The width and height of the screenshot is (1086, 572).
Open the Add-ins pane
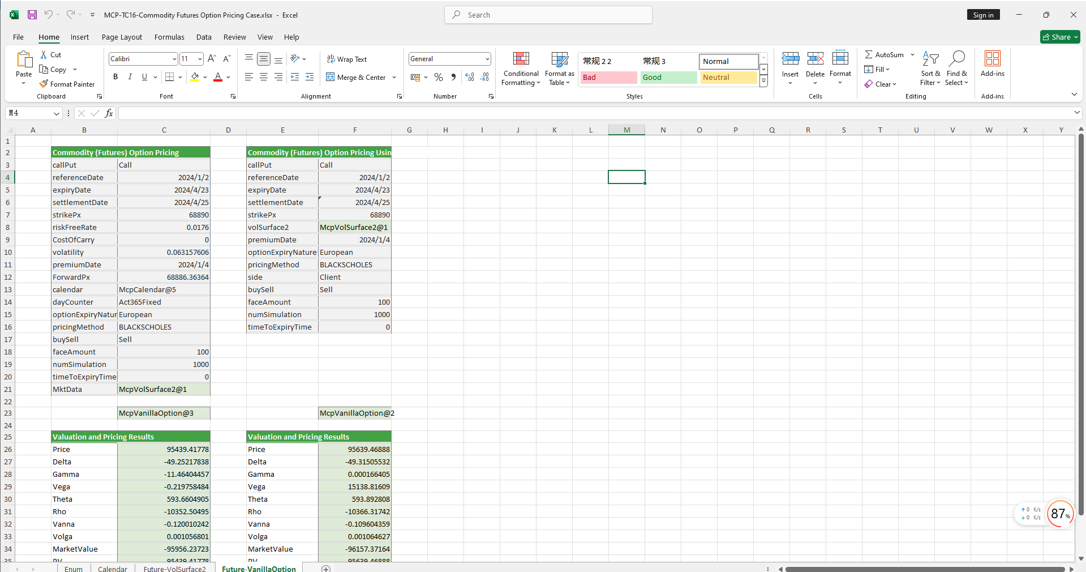click(x=993, y=63)
